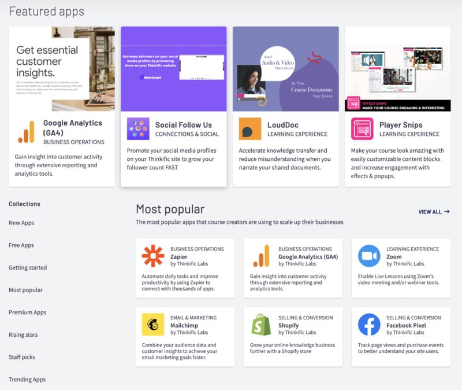Open the Shopify app title

(x=288, y=325)
